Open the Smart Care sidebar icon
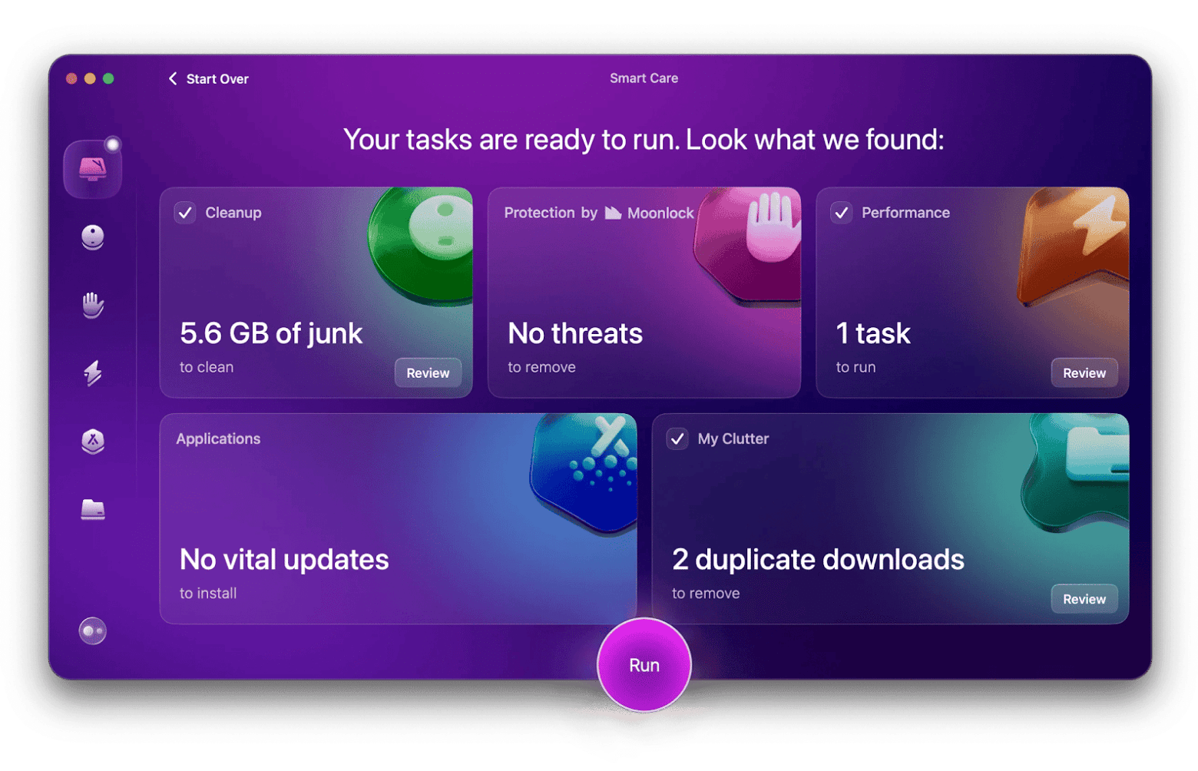The height and width of the screenshot is (771, 1198). pos(92,169)
